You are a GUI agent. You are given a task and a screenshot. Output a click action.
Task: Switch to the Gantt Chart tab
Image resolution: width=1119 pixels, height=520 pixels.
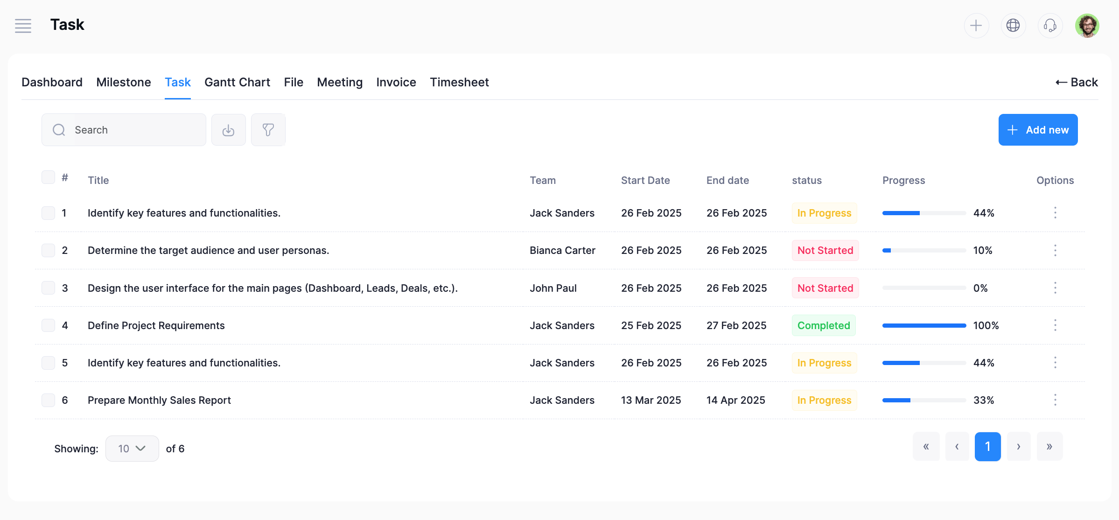237,83
